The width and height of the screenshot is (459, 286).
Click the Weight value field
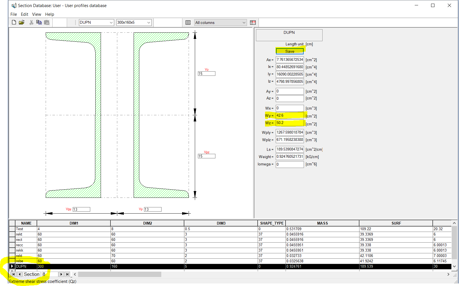[290, 157]
